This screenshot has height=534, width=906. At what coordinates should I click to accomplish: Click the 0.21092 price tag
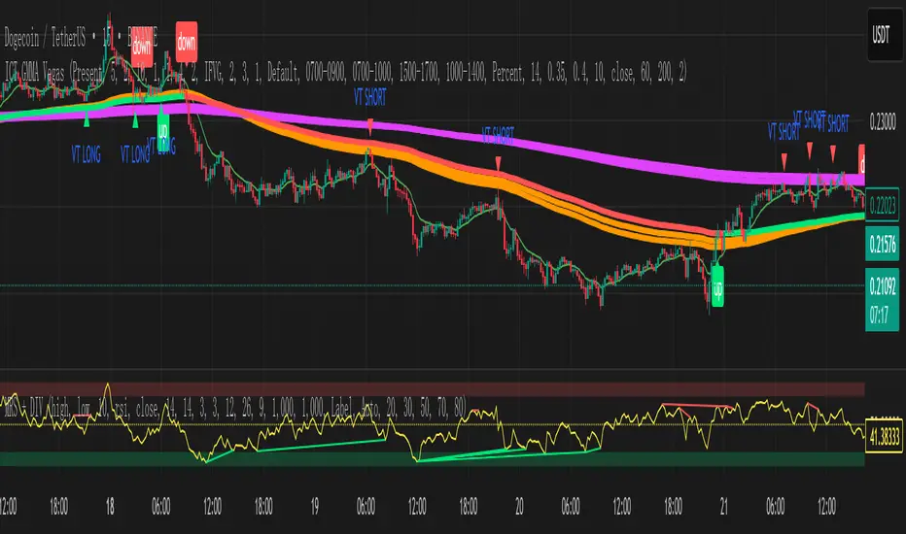(883, 285)
